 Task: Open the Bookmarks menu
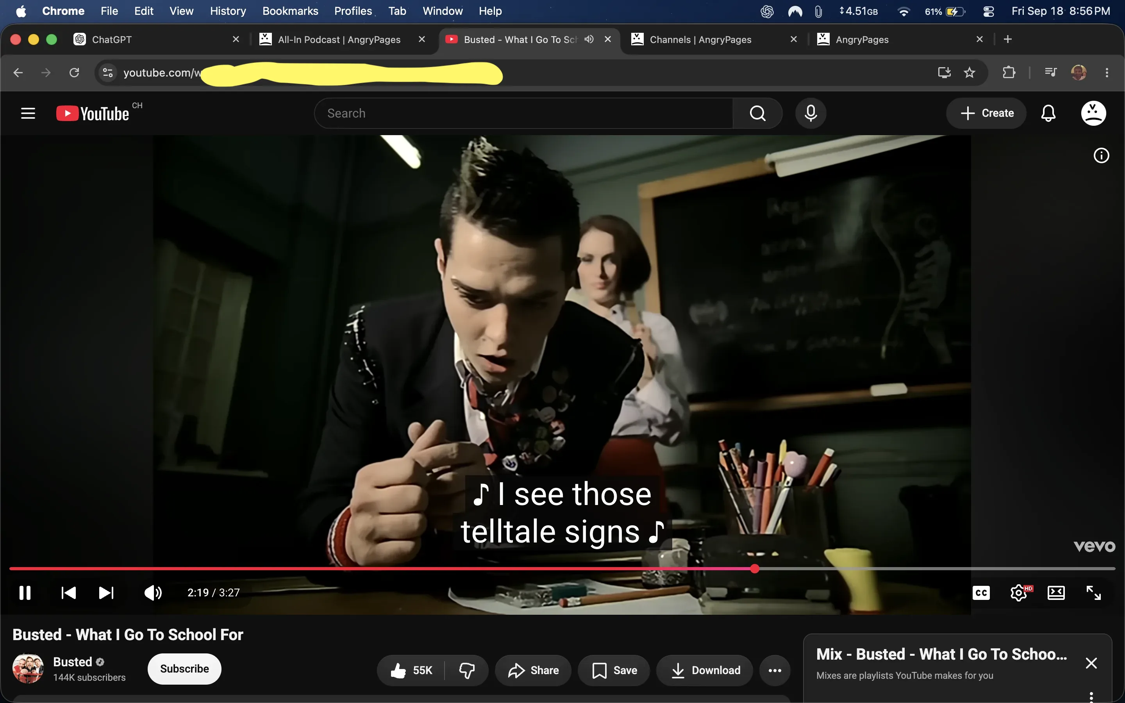pos(290,11)
